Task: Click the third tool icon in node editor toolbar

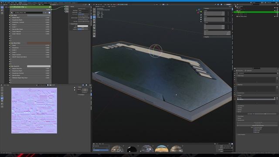Action: pos(2,13)
